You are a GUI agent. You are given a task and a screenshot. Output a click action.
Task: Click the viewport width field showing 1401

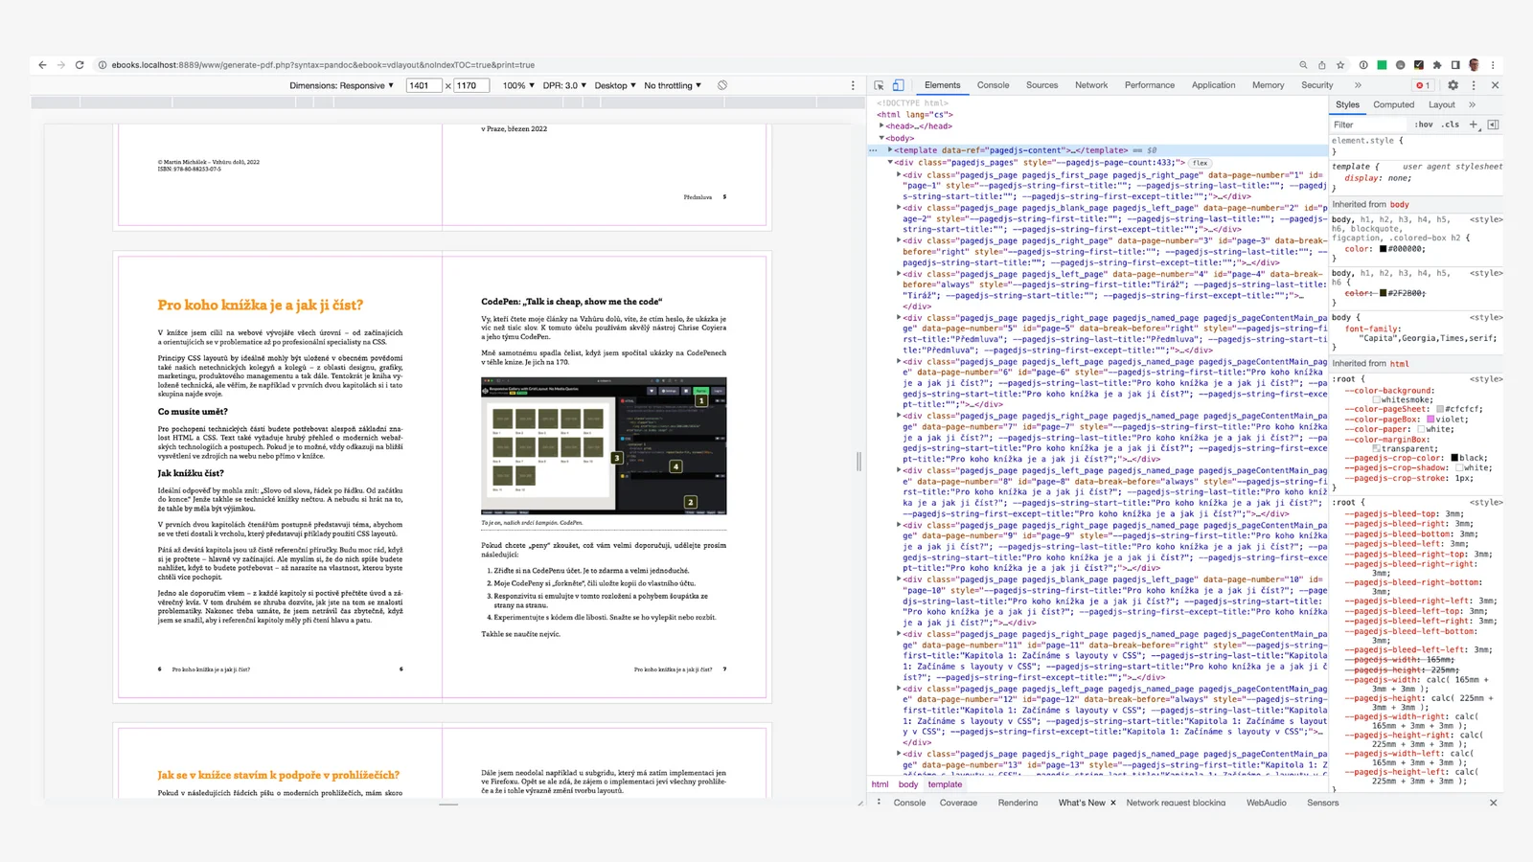click(x=423, y=85)
